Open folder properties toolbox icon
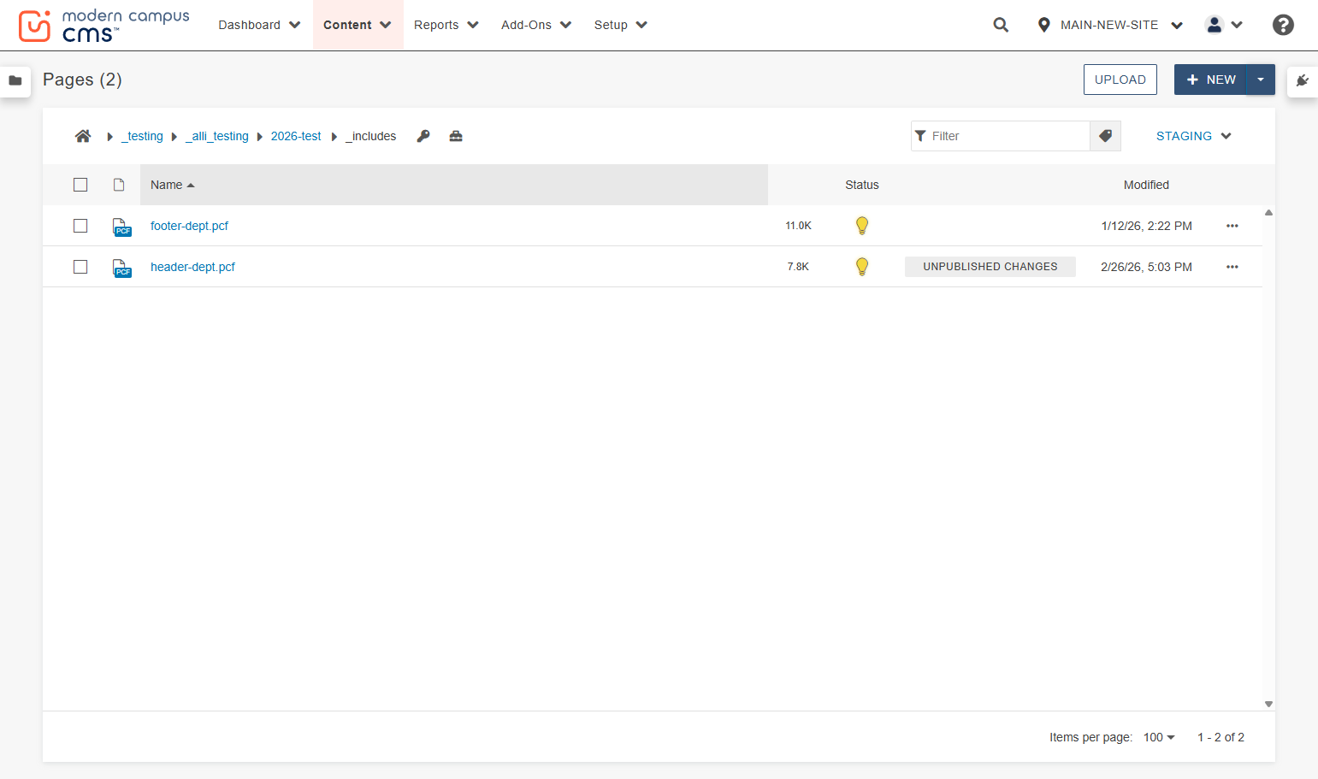The height and width of the screenshot is (779, 1318). pyautogui.click(x=456, y=136)
